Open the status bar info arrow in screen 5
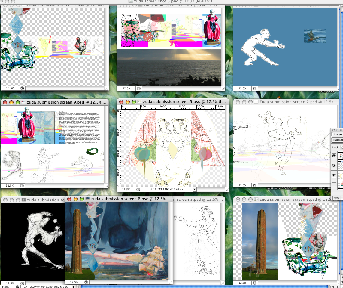The width and height of the screenshot is (343, 288). tap(194, 190)
